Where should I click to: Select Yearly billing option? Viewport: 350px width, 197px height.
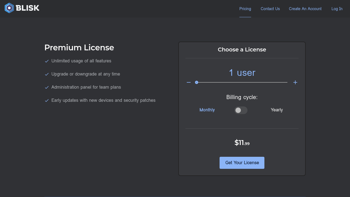(x=277, y=110)
